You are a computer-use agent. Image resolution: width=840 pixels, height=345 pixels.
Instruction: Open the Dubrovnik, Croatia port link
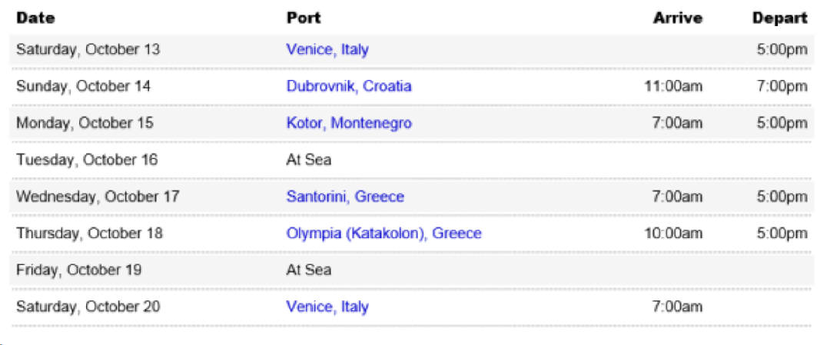point(349,86)
